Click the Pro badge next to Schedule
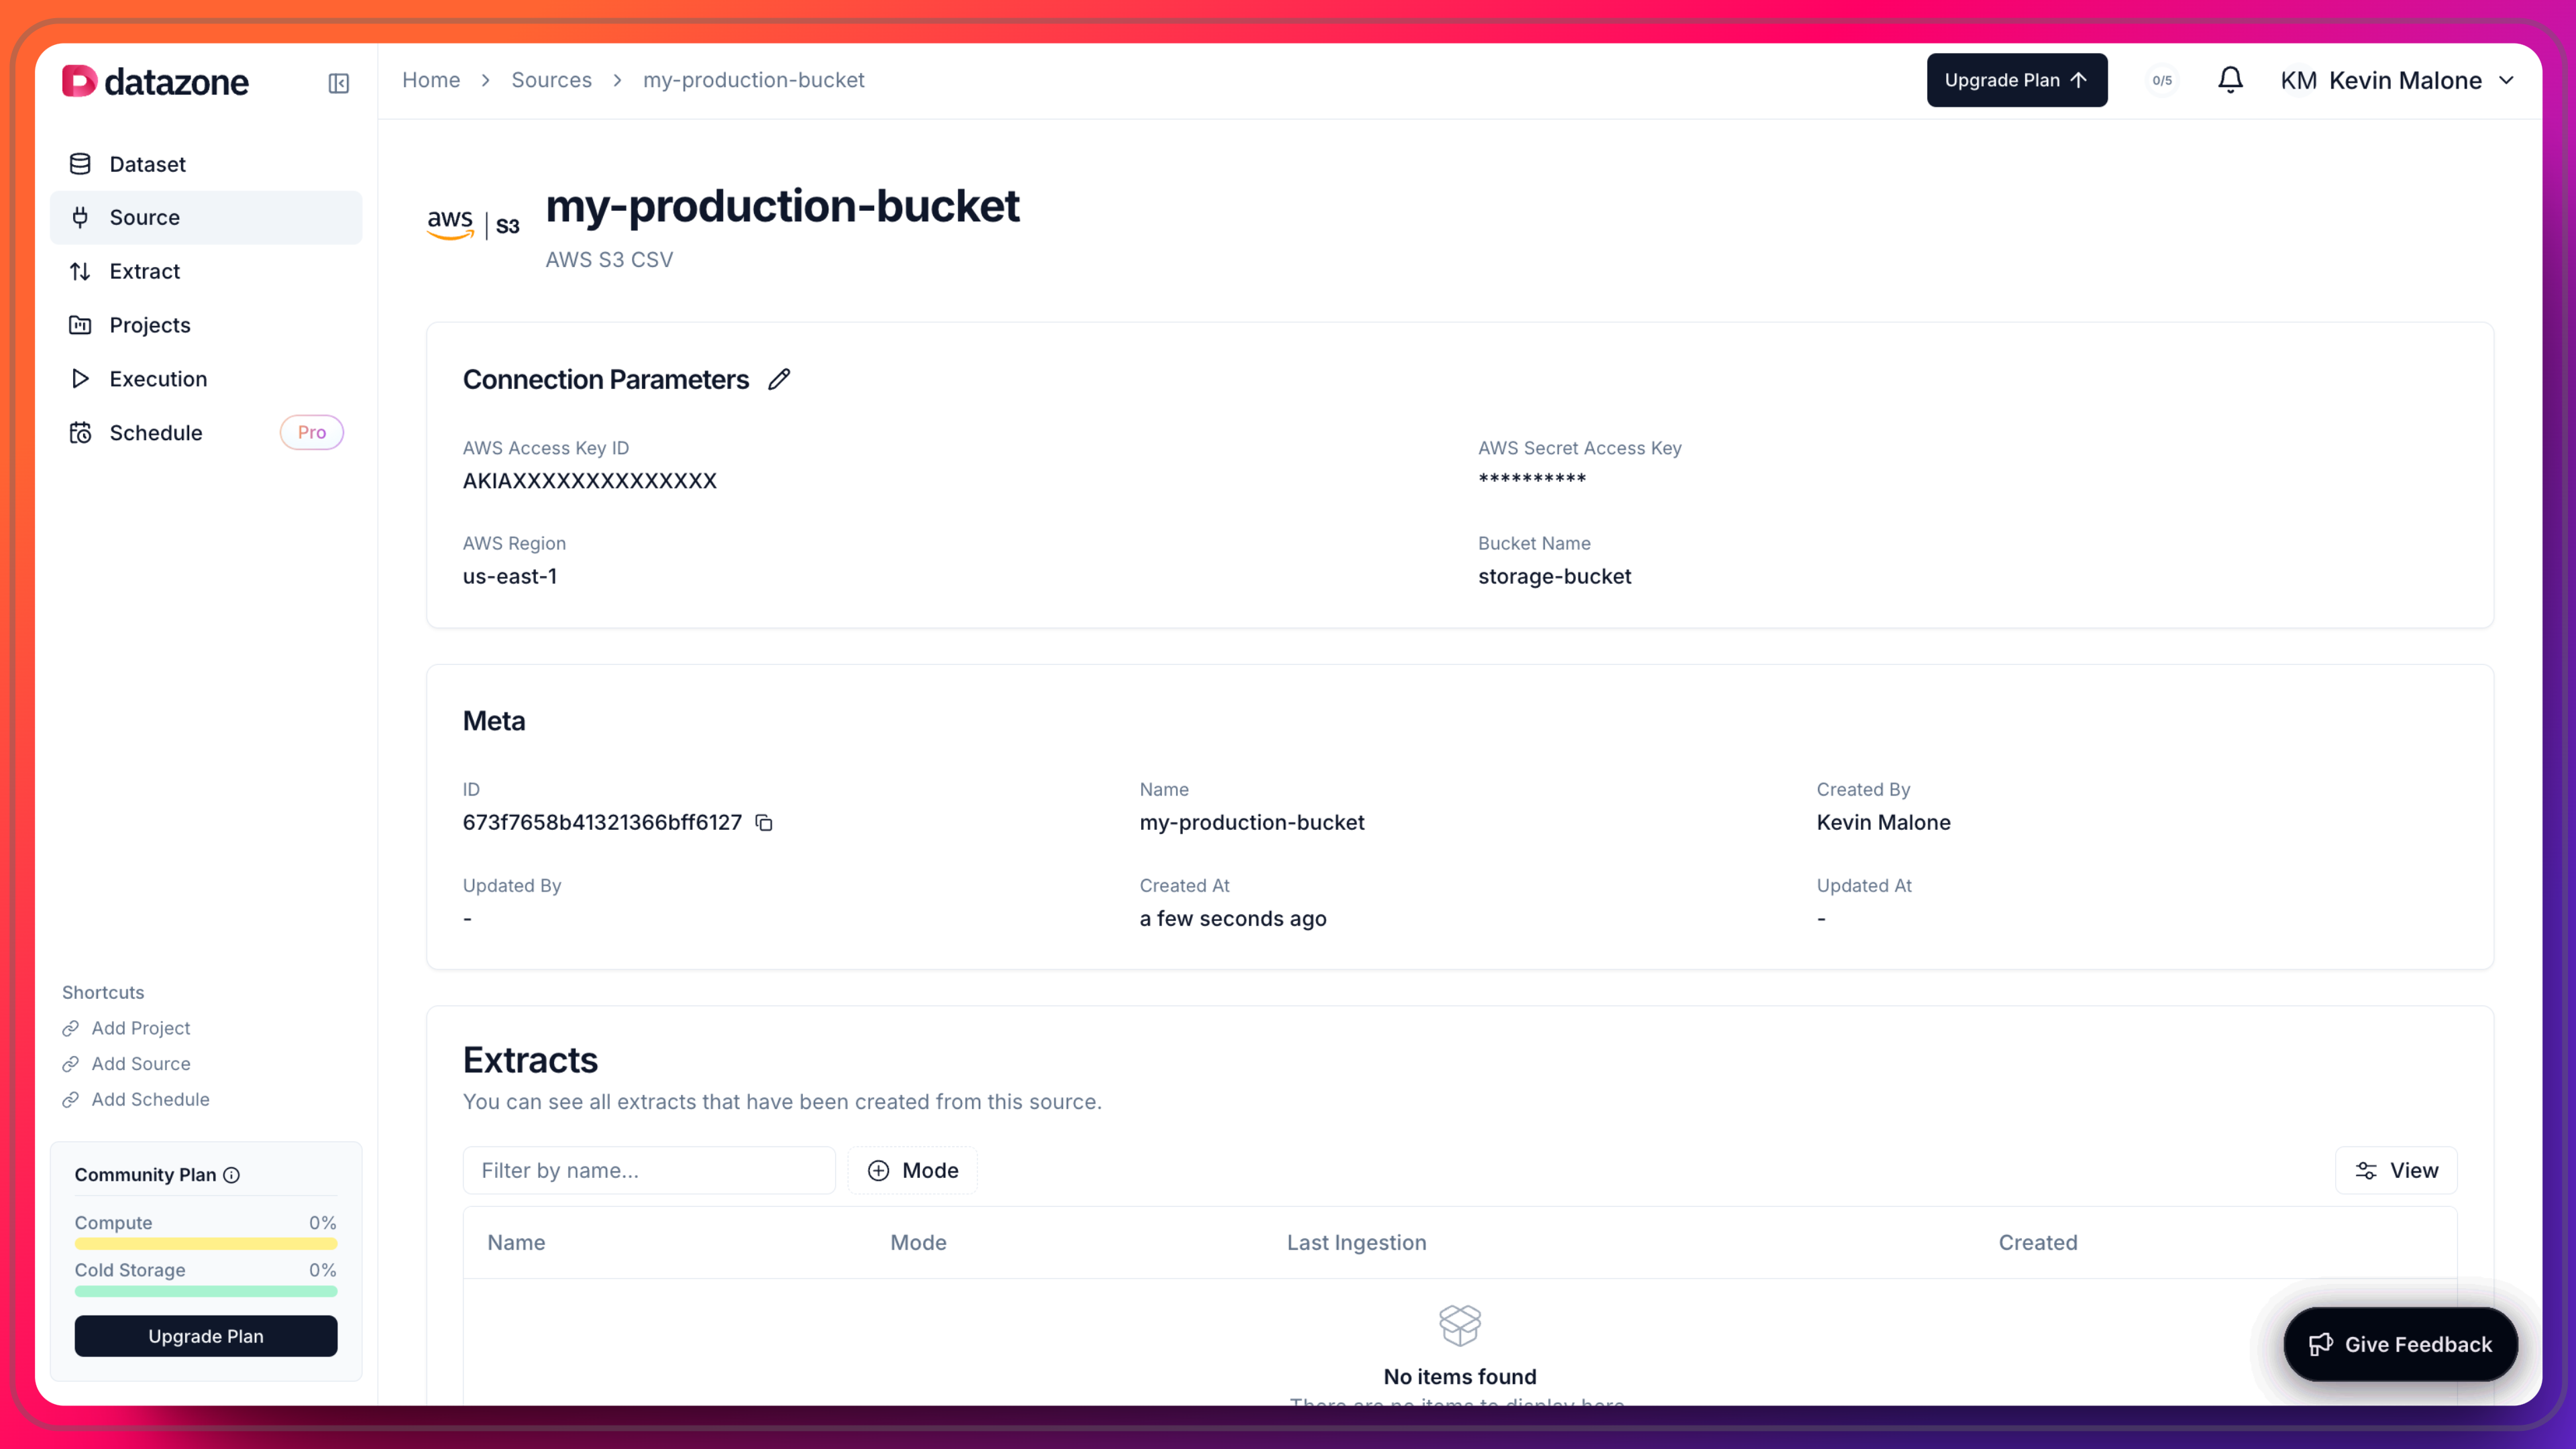Screen dimensions: 2576x1449 click(311, 433)
